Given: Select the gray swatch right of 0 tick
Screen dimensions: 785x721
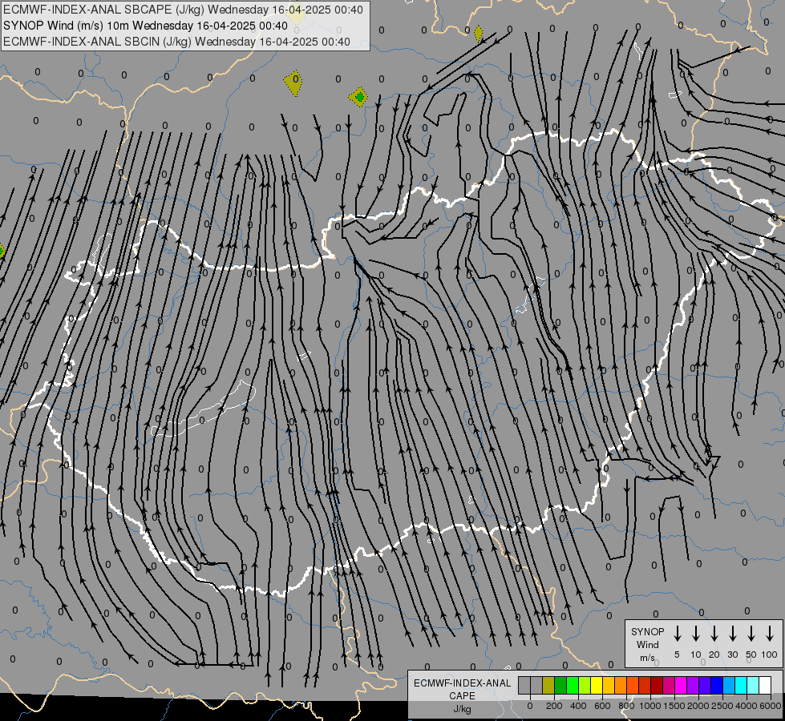Looking at the screenshot, I should pos(536,685).
